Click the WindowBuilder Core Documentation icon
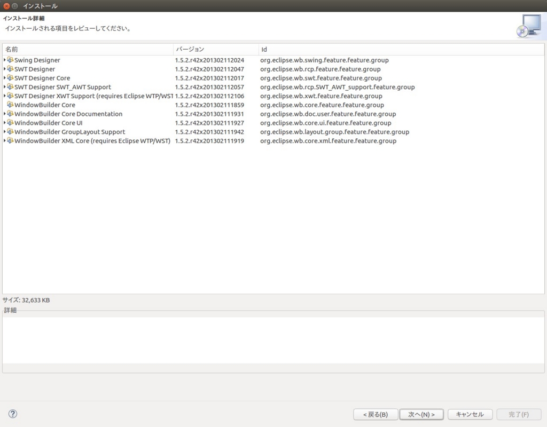 pos(10,114)
